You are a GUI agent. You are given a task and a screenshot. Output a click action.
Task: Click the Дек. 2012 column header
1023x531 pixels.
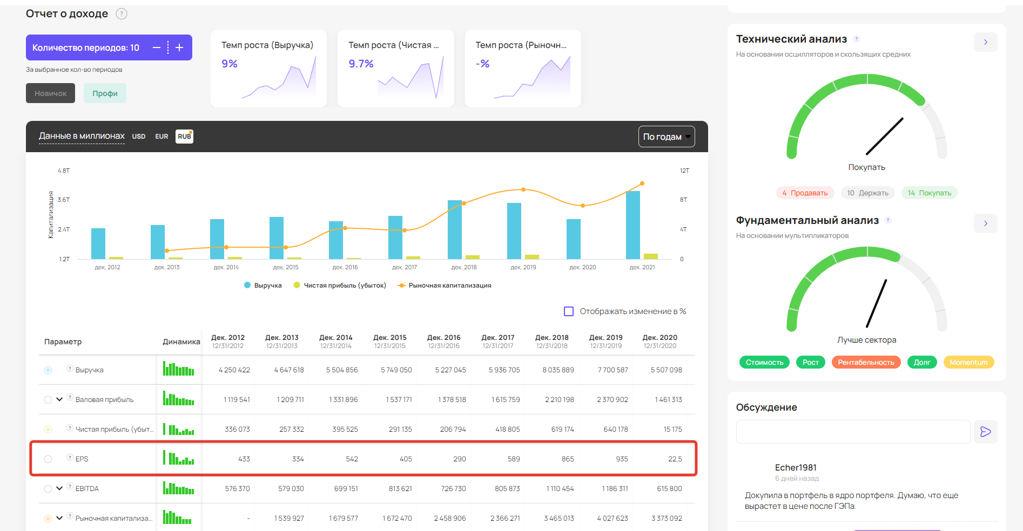pyautogui.click(x=228, y=342)
